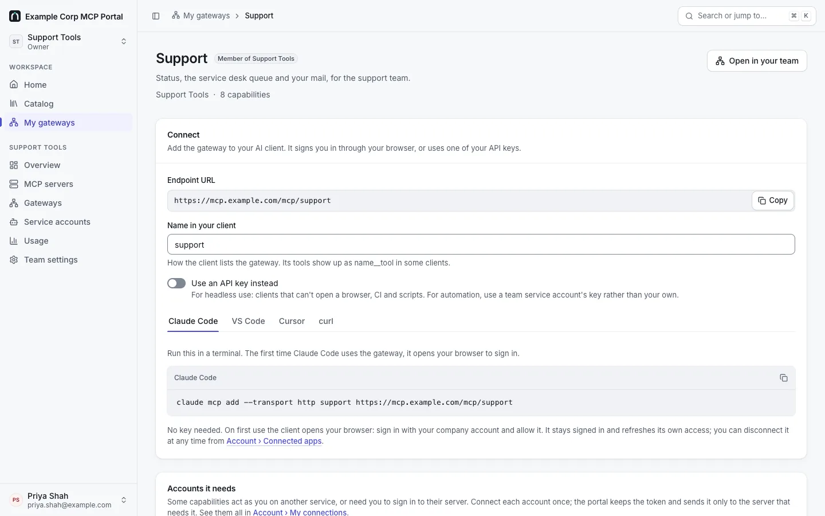Select the Cursor tab

click(292, 321)
